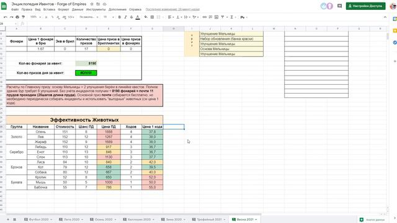The width and height of the screenshot is (397, 223).
Task: Insert a comment from toolbar
Action: tap(210, 17)
